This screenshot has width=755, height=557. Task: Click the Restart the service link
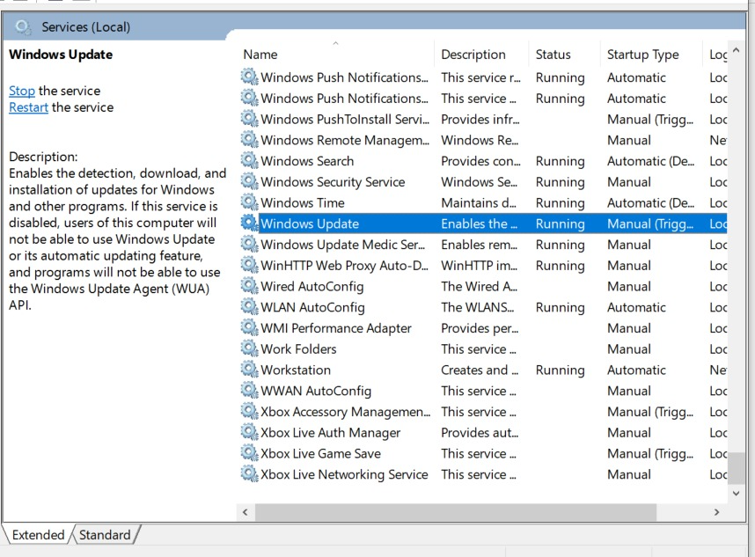[28, 107]
